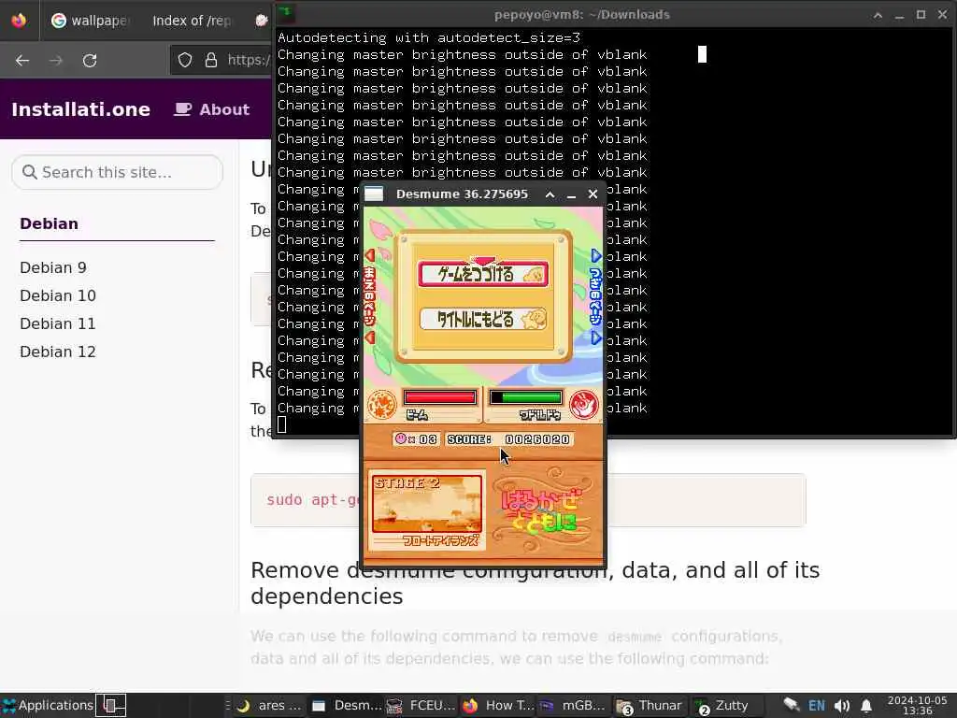Switch to the FCEUX taskbar window
This screenshot has width=957, height=718.
pyautogui.click(x=421, y=705)
